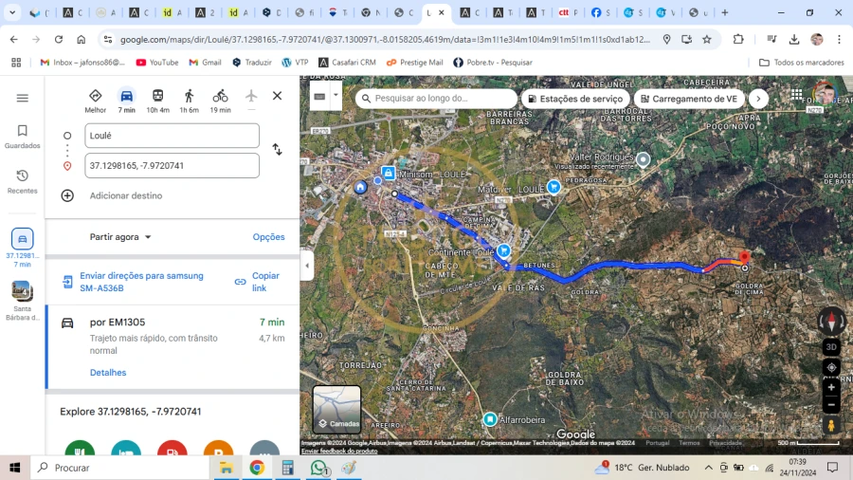Select the driving travel mode icon

tap(126, 97)
